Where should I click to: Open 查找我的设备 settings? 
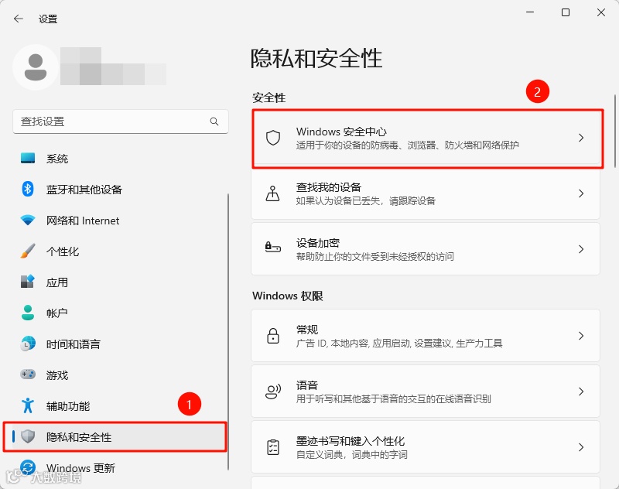coord(426,193)
